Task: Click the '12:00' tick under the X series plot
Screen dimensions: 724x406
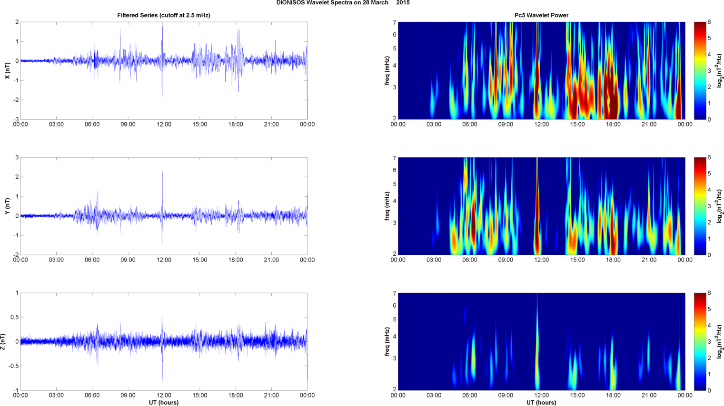Action: point(164,125)
